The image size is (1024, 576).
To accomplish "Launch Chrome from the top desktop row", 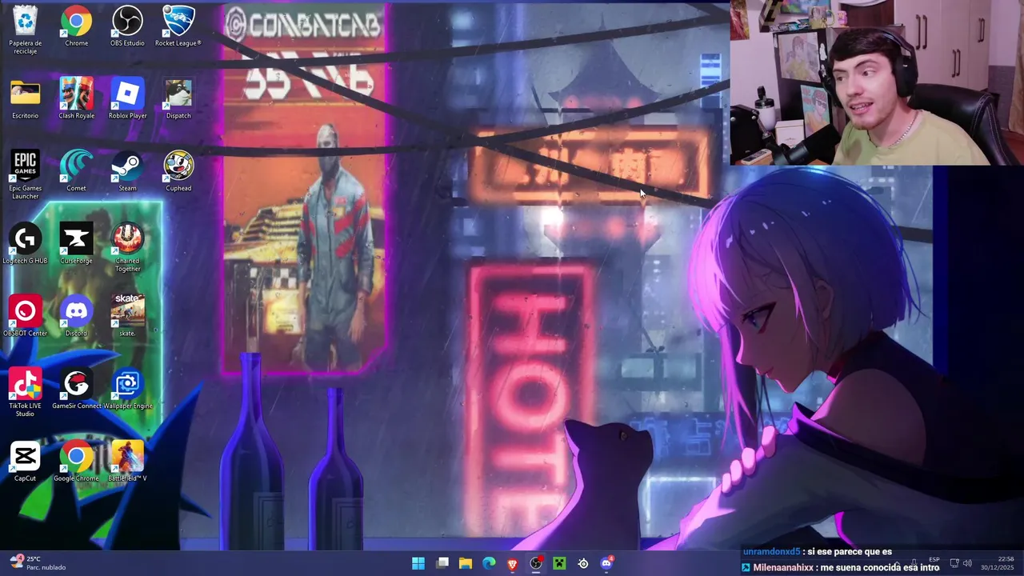I will click(x=76, y=26).
